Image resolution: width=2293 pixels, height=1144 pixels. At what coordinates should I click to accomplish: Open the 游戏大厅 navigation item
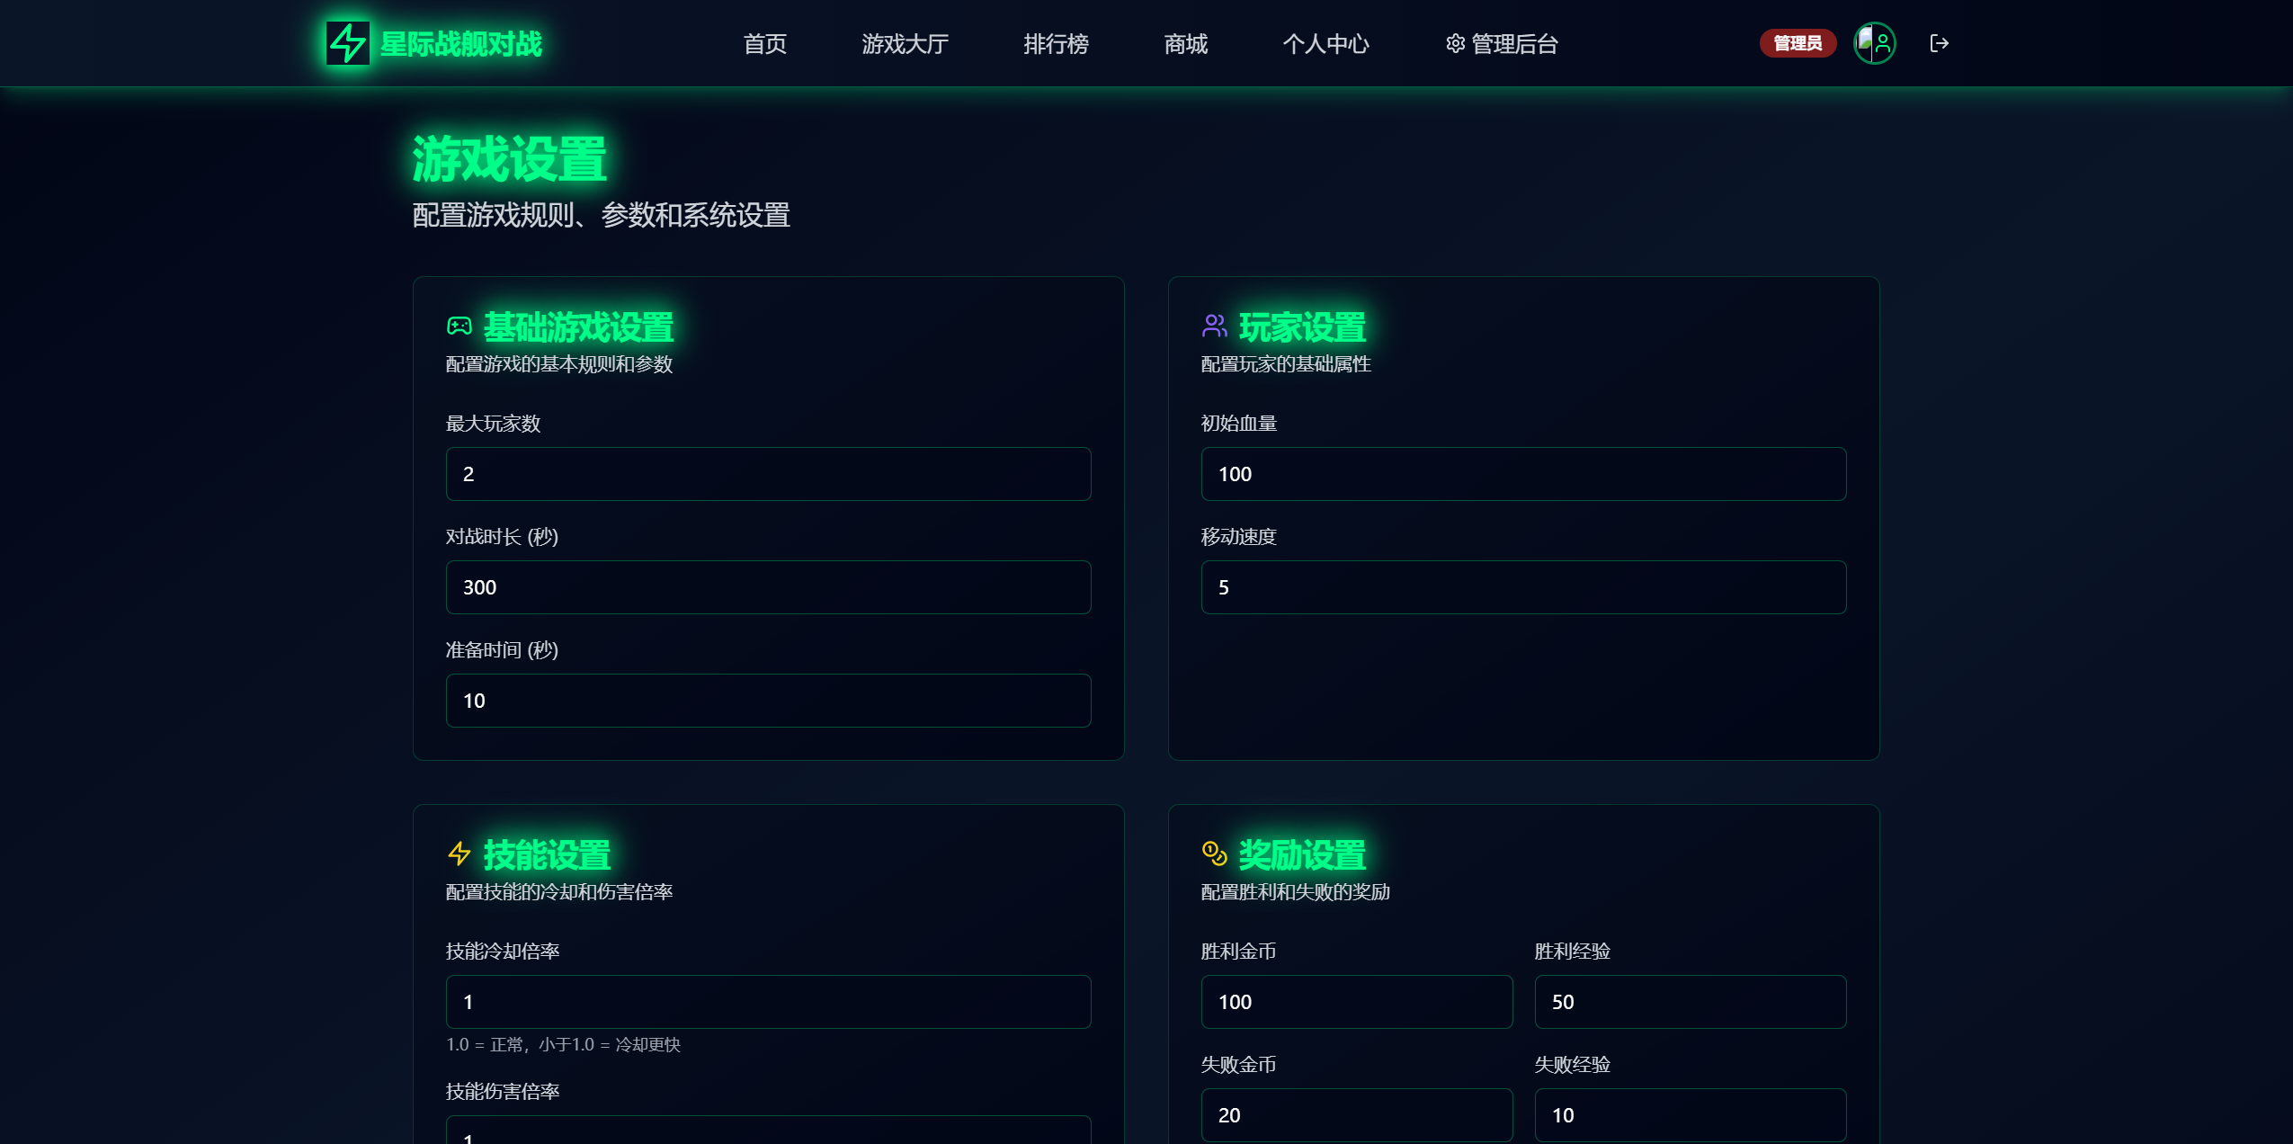pyautogui.click(x=905, y=43)
